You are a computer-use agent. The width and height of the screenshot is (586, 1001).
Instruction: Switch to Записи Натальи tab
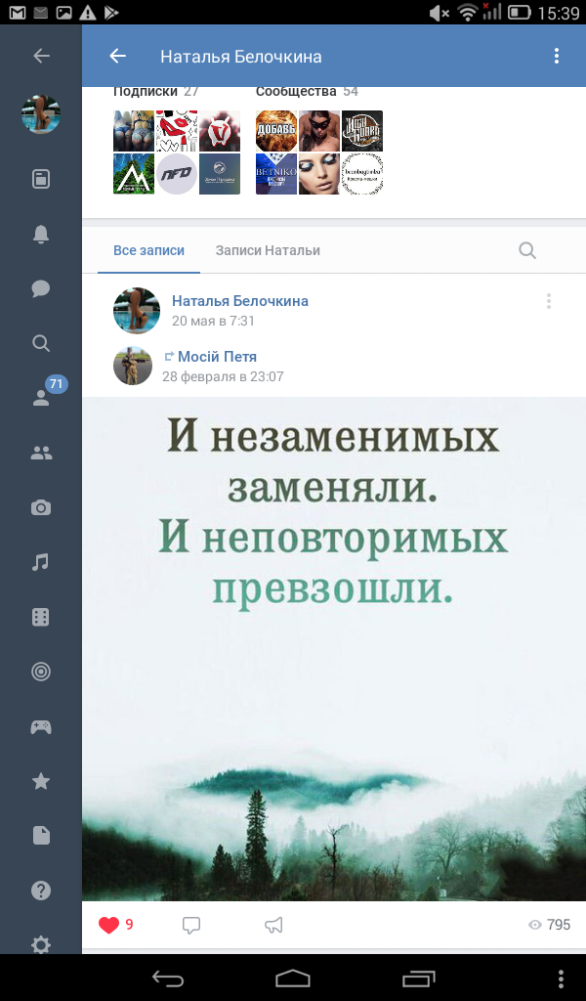click(x=268, y=250)
